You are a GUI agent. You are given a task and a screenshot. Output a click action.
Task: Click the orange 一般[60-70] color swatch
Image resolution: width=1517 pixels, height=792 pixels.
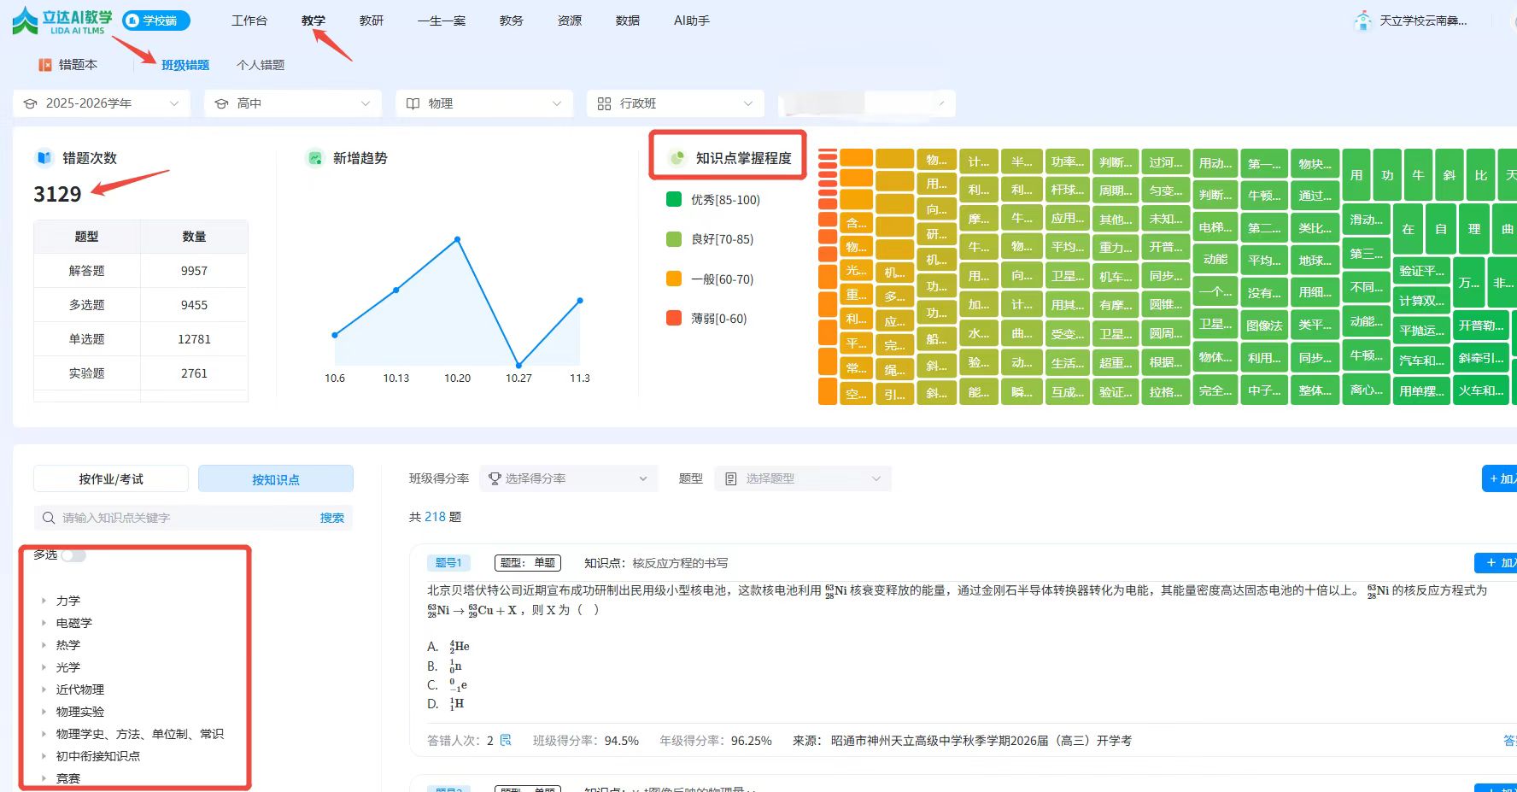tap(674, 279)
